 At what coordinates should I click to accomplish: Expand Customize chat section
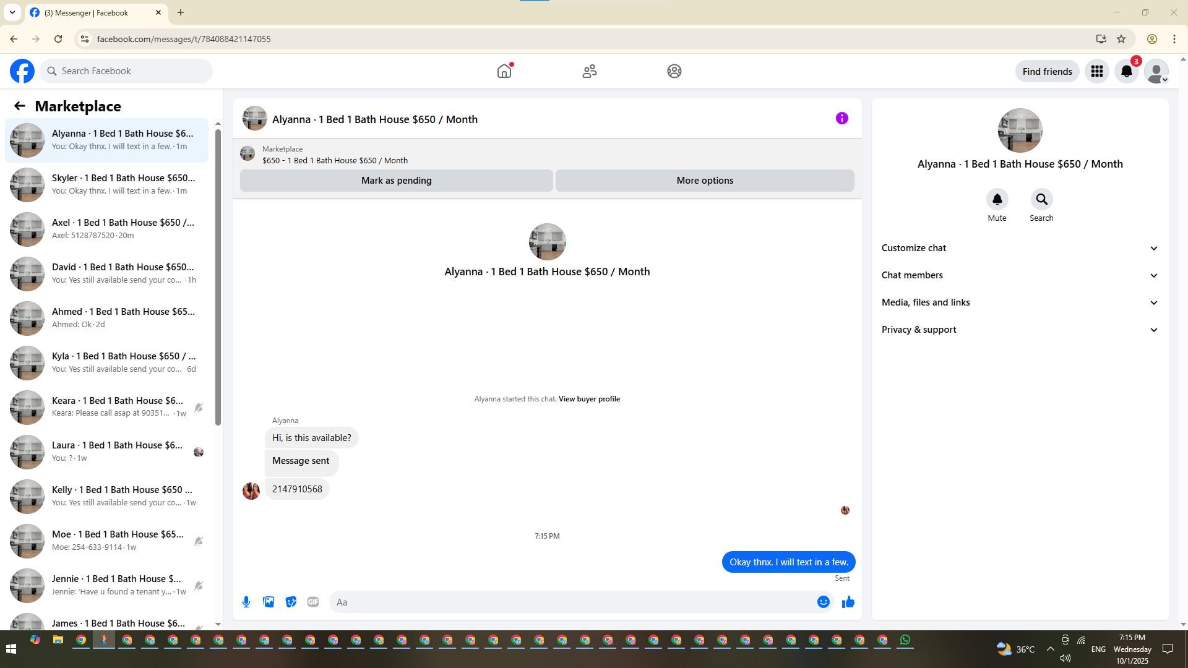point(1020,248)
